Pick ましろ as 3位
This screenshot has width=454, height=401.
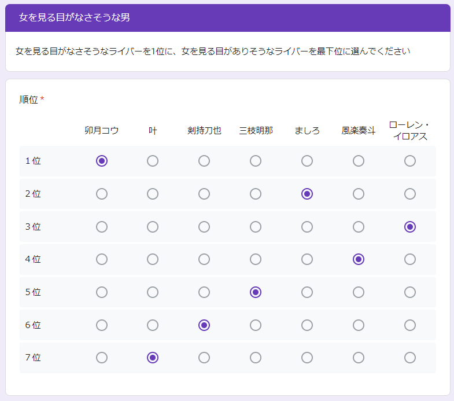307,227
